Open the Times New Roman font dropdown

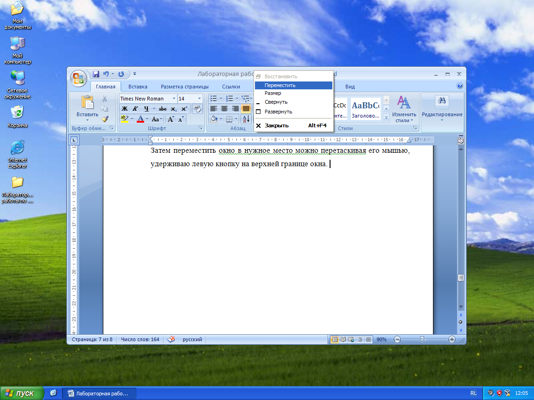[174, 99]
